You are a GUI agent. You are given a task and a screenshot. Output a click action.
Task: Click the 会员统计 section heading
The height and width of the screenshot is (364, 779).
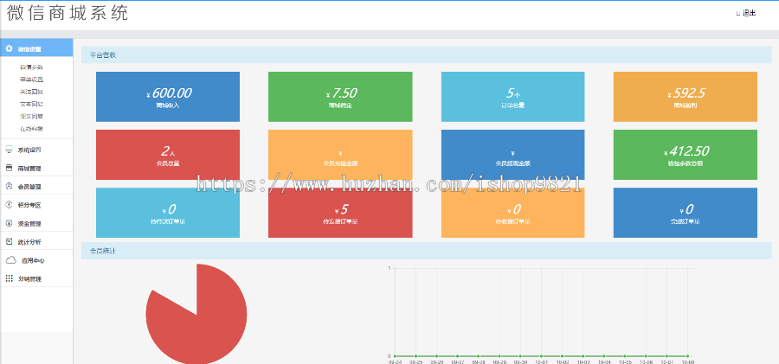(103, 252)
